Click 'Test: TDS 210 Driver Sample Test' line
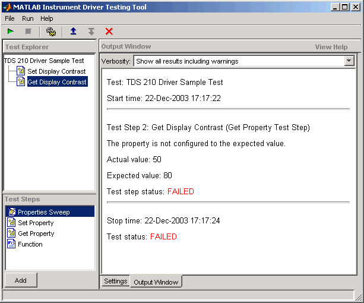 click(x=165, y=82)
